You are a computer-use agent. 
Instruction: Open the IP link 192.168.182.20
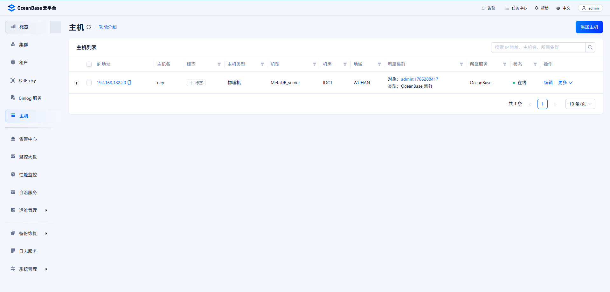point(111,83)
